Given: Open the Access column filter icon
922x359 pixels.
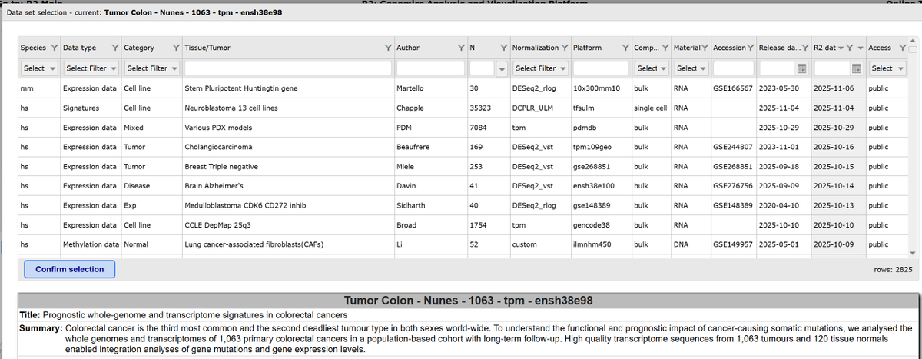Looking at the screenshot, I should (902, 48).
